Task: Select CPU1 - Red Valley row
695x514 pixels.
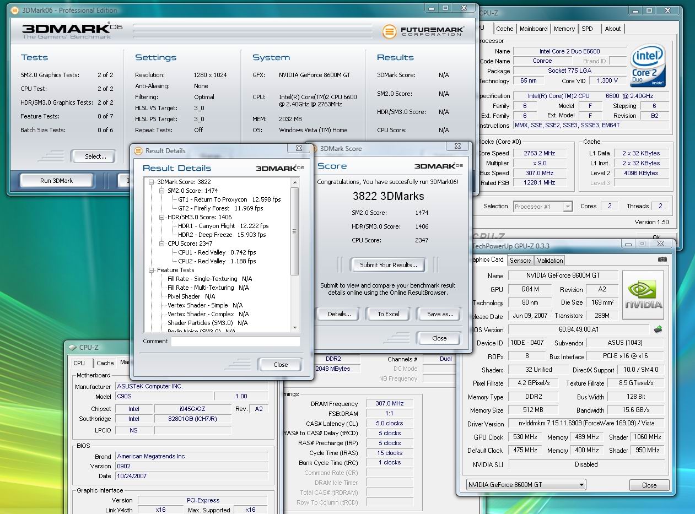Action: click(217, 252)
